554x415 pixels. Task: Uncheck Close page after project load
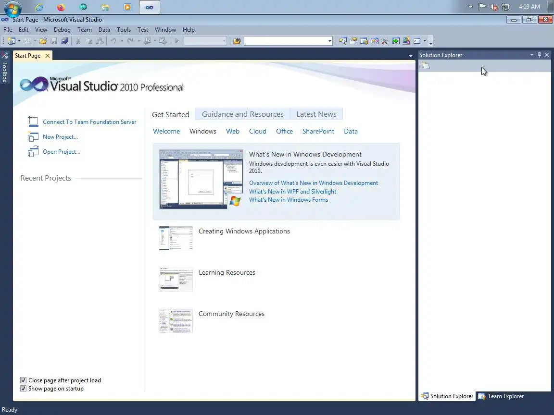(23, 380)
